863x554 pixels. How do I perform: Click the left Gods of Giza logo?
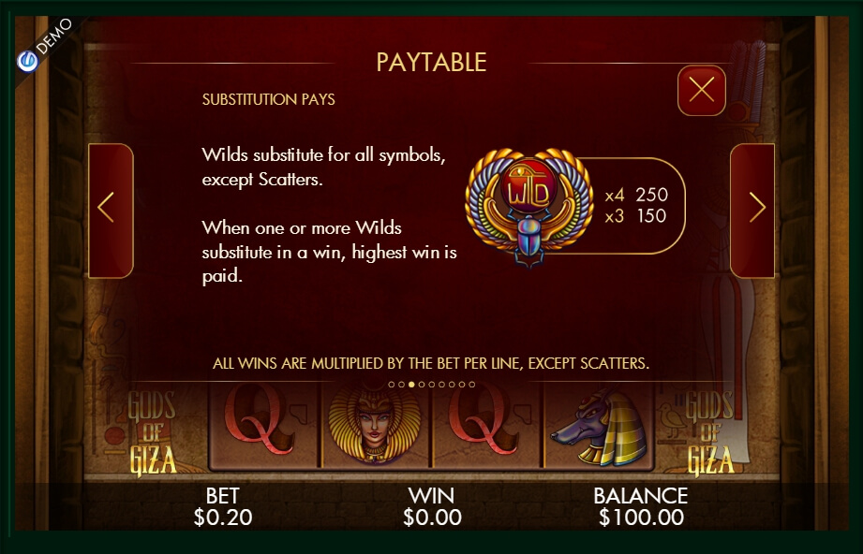(x=152, y=432)
